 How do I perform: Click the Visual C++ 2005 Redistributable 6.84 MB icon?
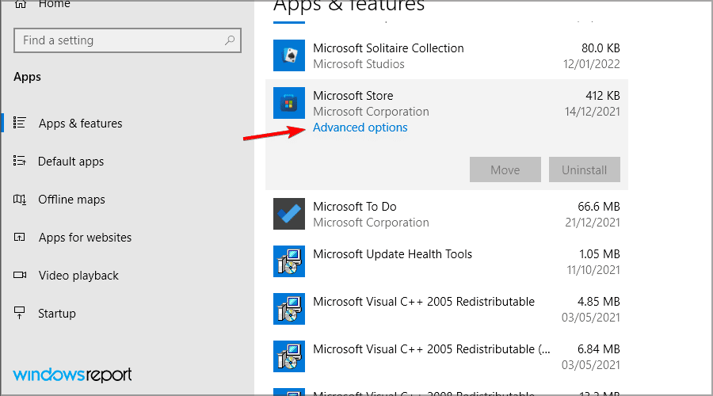click(x=289, y=356)
